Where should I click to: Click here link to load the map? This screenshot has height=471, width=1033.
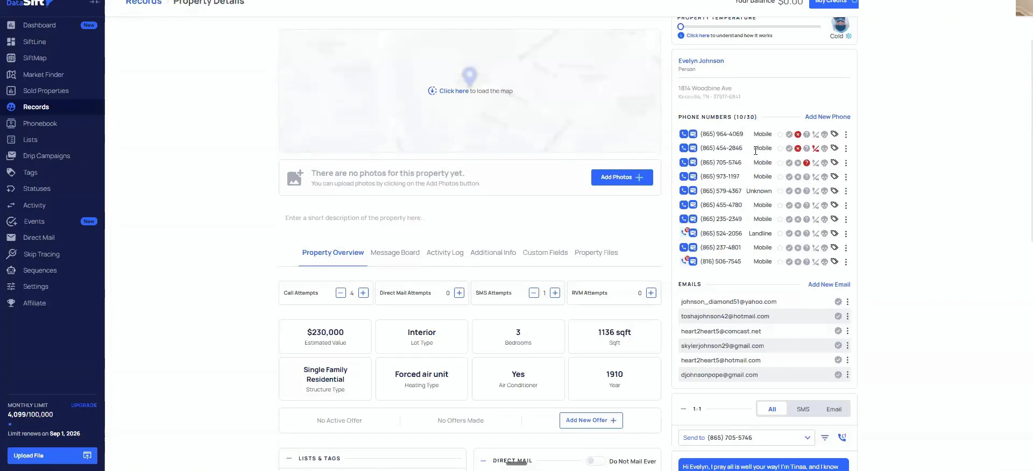tap(454, 91)
